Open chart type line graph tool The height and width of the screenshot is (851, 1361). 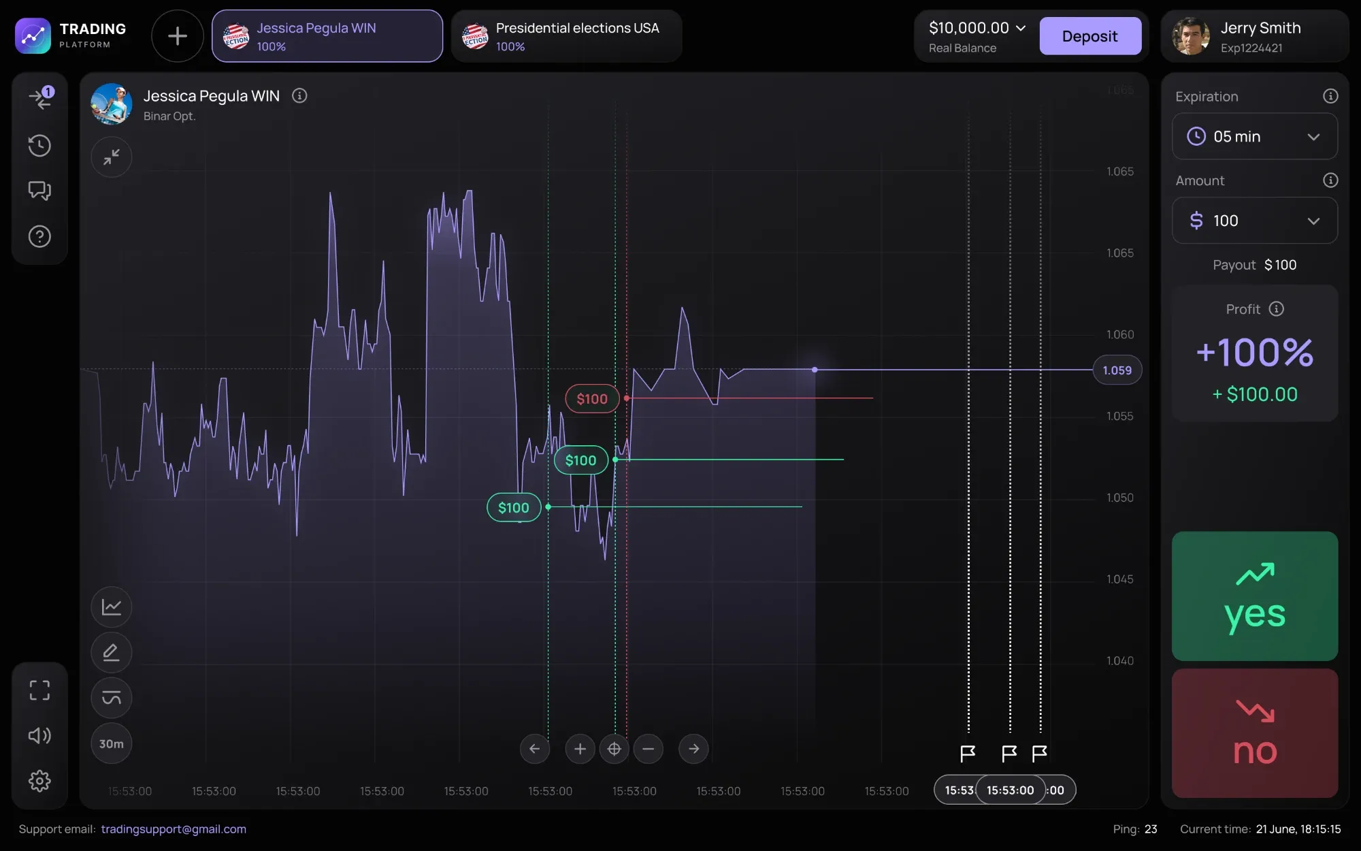(112, 607)
